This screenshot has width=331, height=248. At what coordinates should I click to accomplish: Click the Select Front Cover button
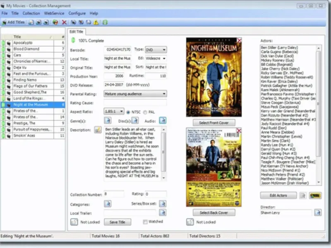213,122
